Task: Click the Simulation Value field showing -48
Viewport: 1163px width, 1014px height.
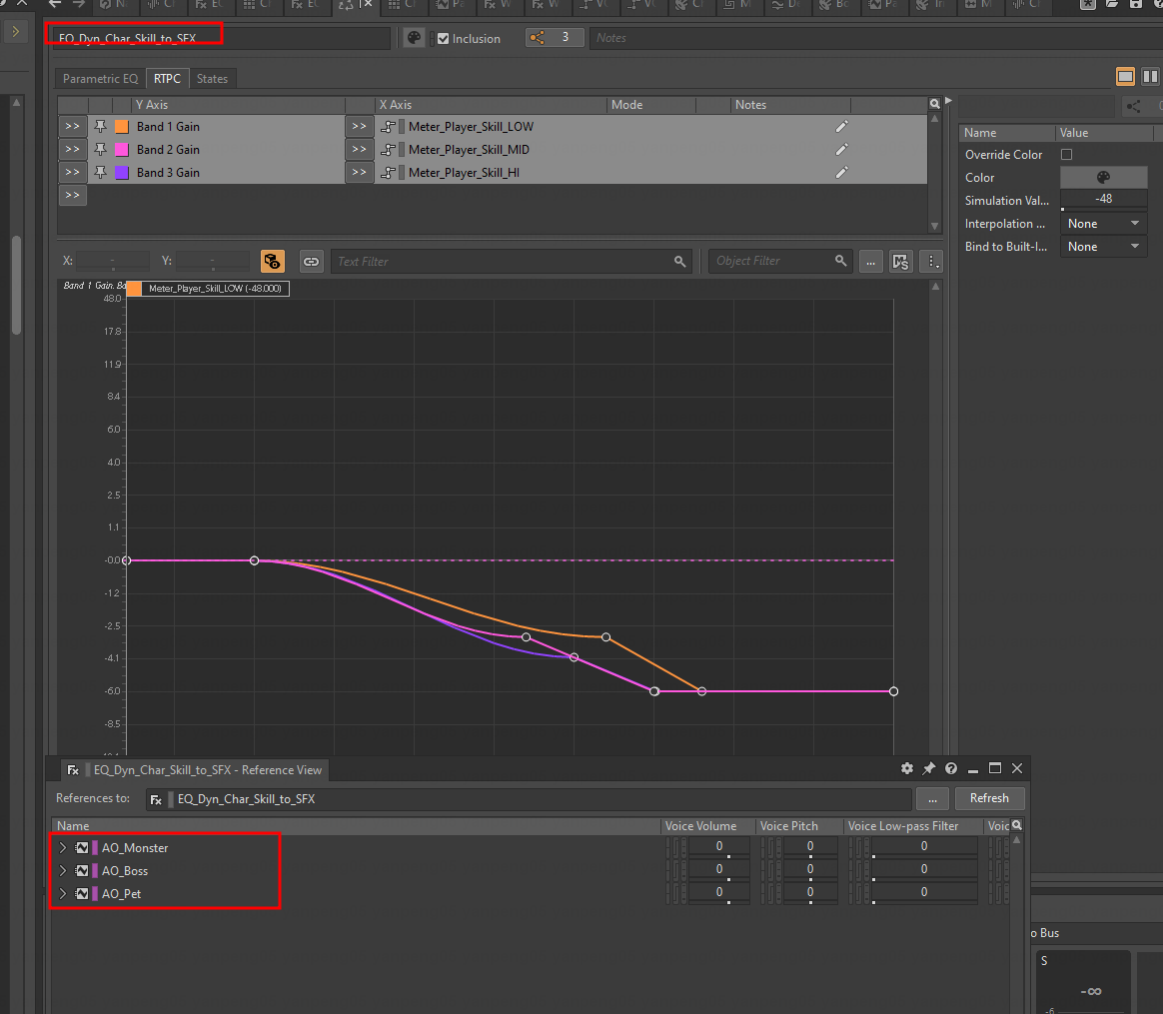Action: [1103, 199]
